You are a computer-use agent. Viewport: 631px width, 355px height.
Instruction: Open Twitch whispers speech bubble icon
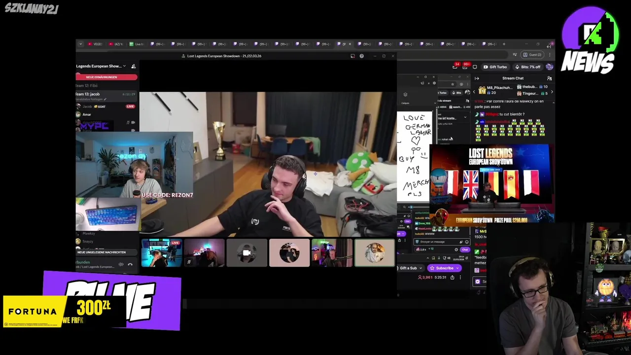tap(475, 67)
